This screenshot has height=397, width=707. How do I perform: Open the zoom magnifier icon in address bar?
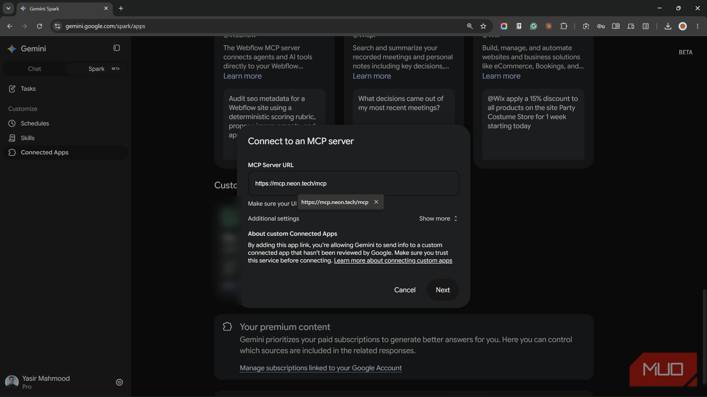tap(470, 26)
